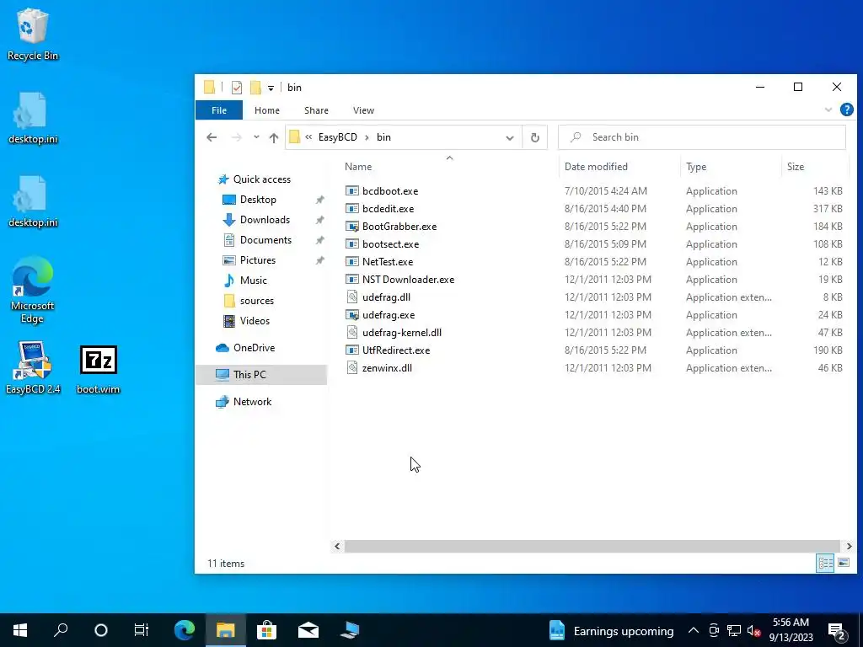Open the View ribbon tab

pos(363,110)
